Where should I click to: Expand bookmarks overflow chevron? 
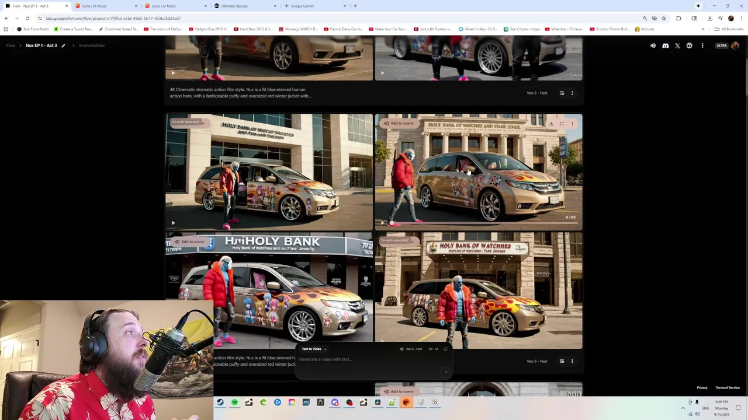point(703,29)
